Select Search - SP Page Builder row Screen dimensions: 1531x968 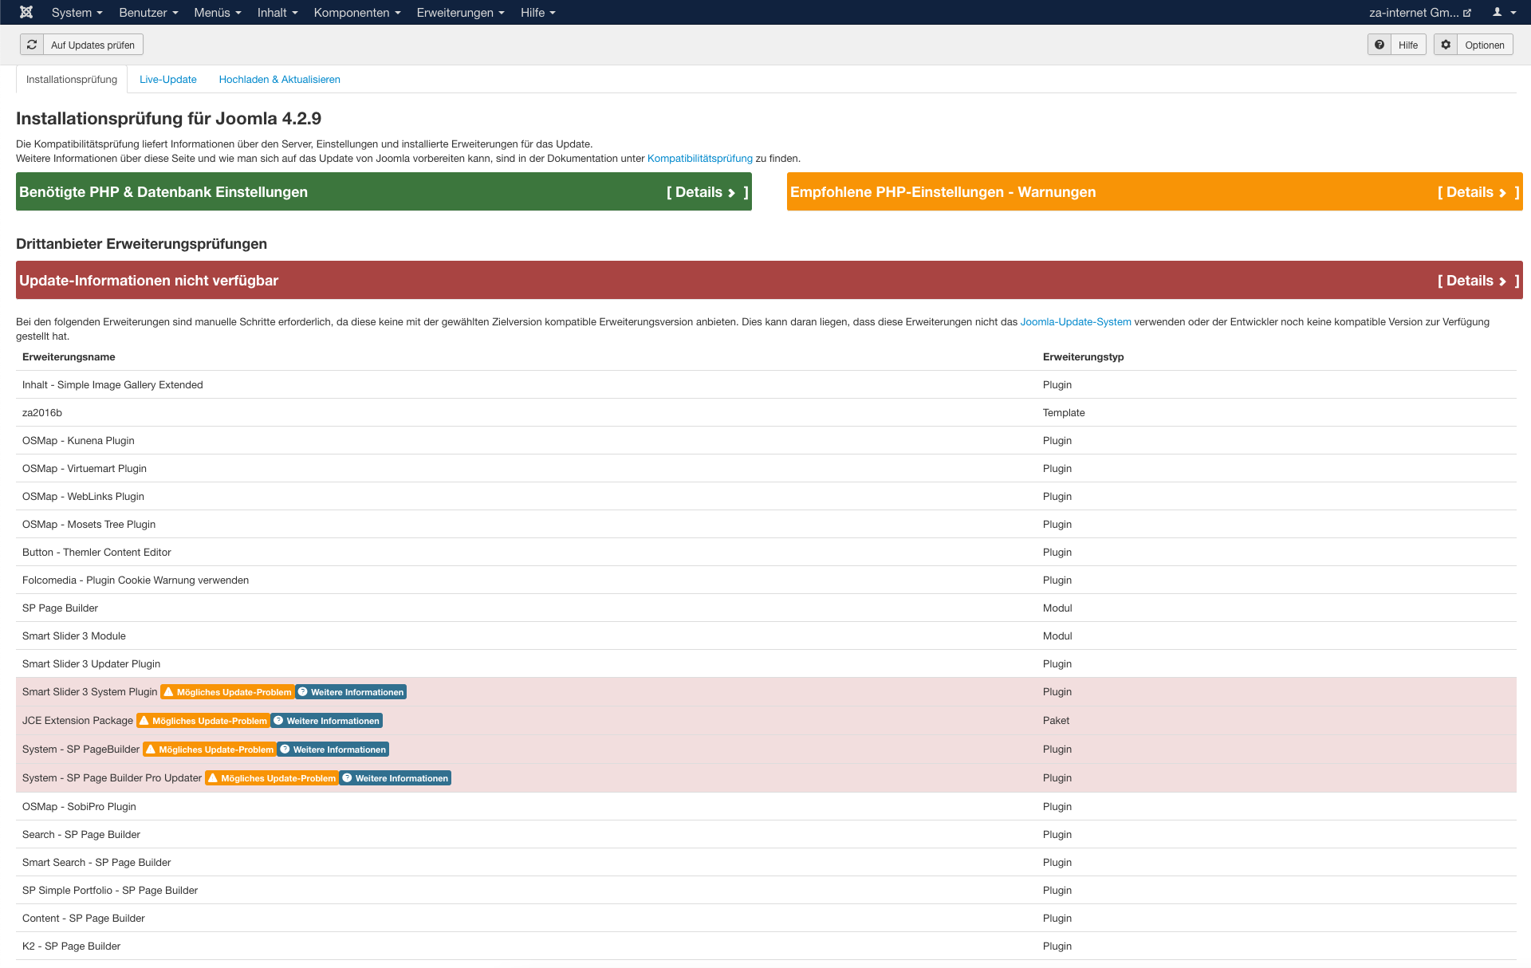pyautogui.click(x=766, y=834)
